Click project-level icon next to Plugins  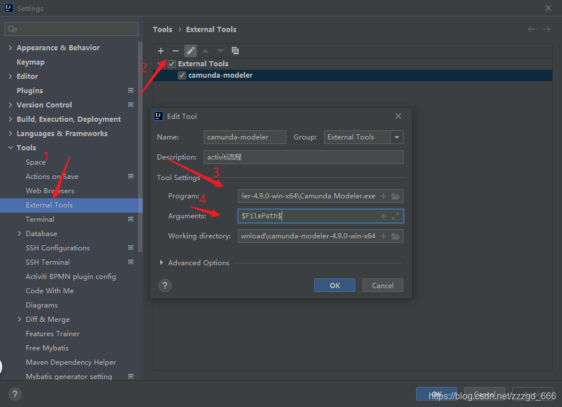(x=131, y=90)
